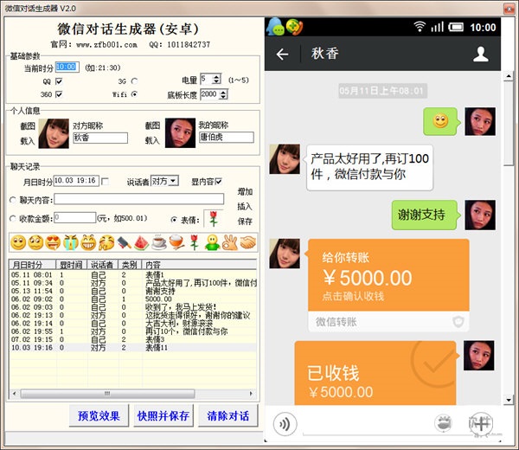Pick the crying face emoji
This screenshot has width=519, height=450.
[71, 242]
